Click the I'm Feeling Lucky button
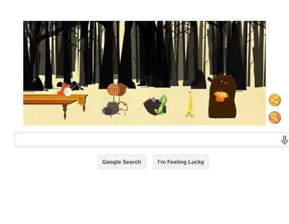The height and width of the screenshot is (224, 289). [x=181, y=162]
